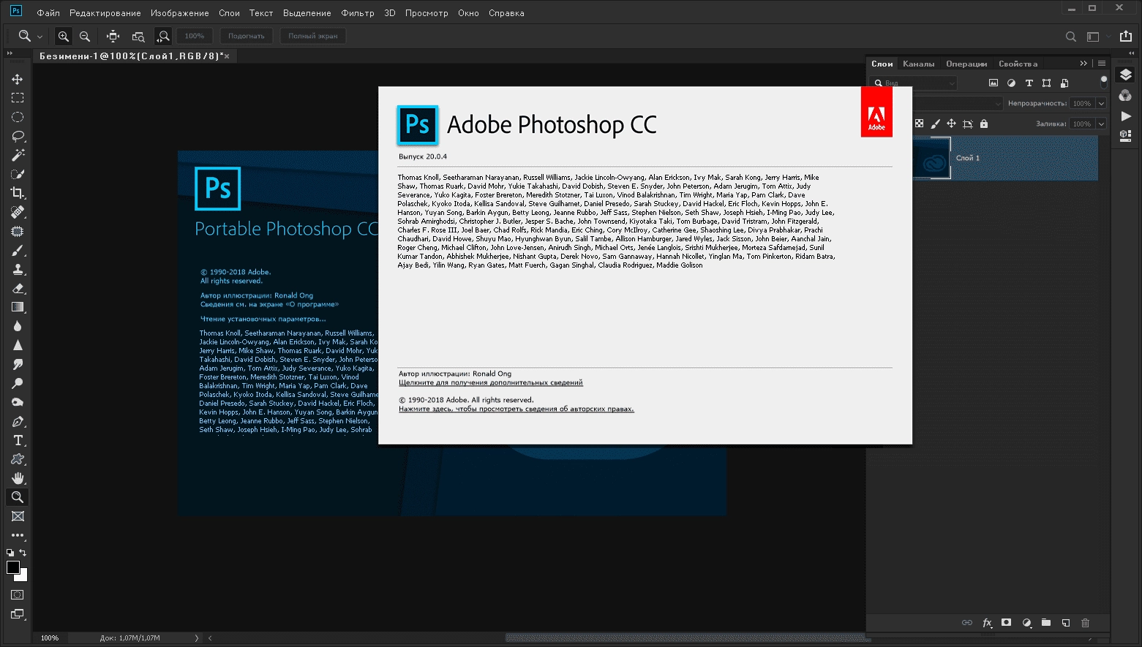This screenshot has height=647, width=1142.
Task: Open the Изображение menu
Action: pos(179,13)
